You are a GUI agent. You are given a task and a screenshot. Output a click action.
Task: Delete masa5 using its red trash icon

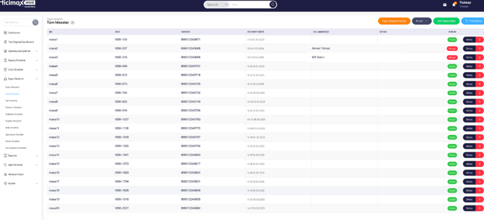point(480,75)
